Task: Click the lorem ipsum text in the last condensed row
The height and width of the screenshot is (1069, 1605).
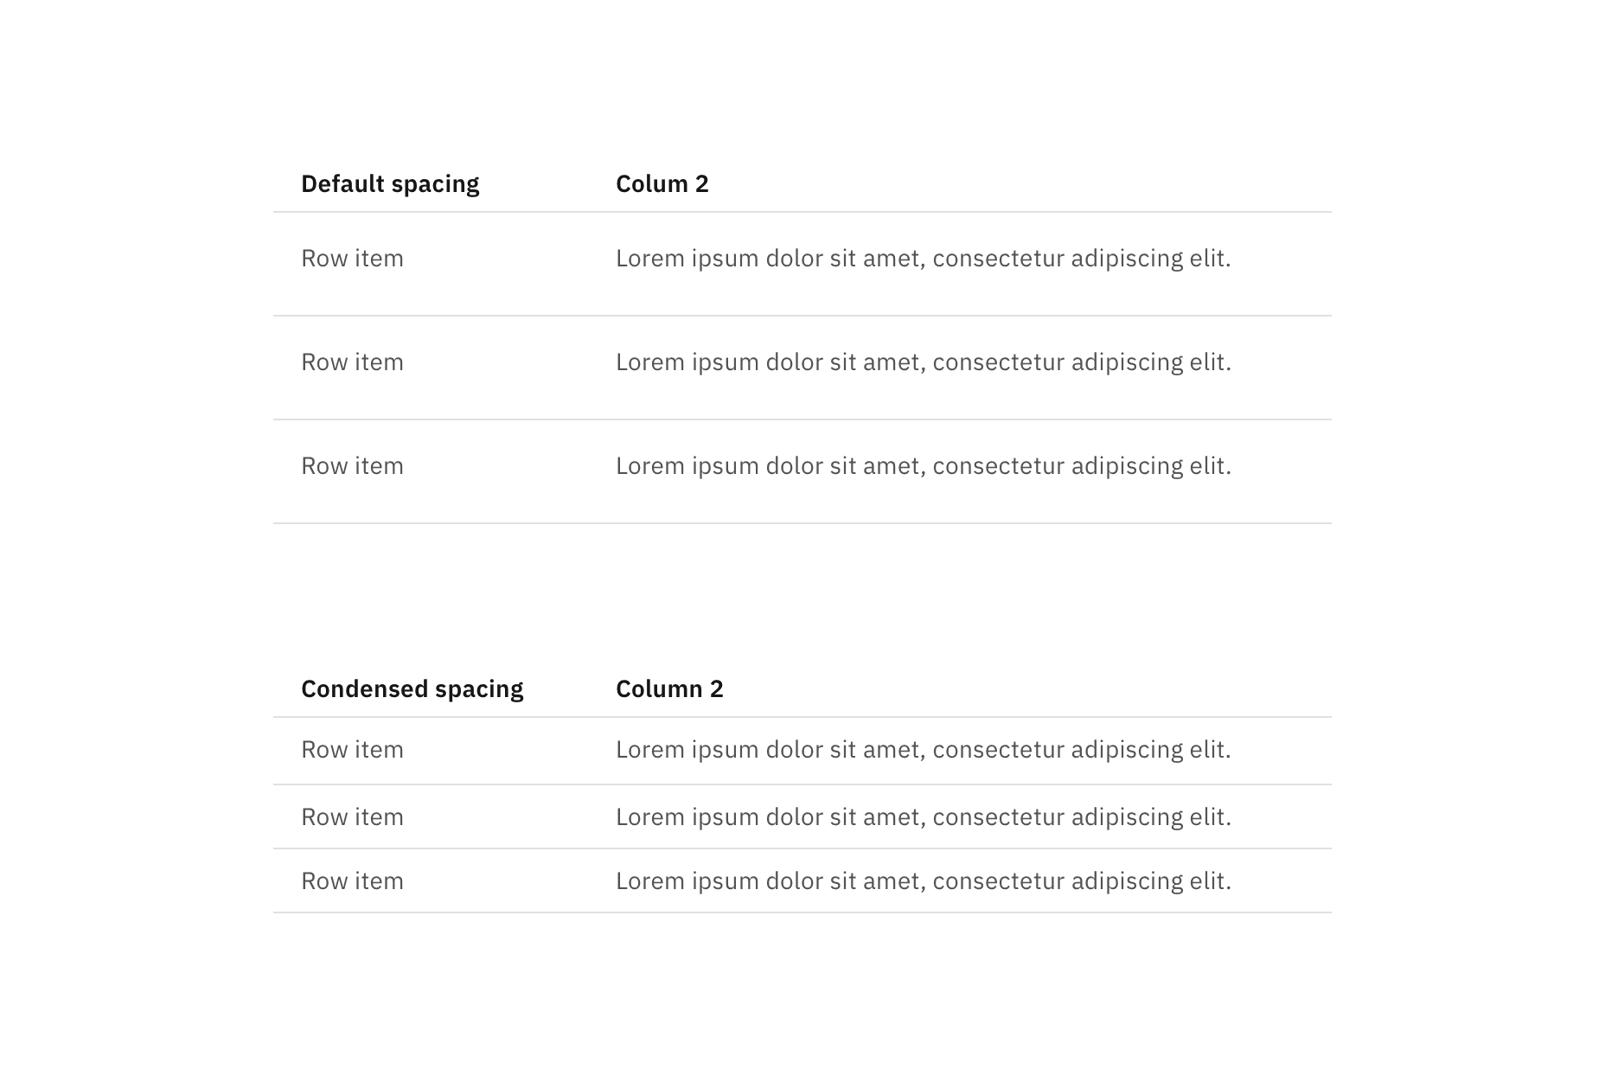Action: pos(924,880)
